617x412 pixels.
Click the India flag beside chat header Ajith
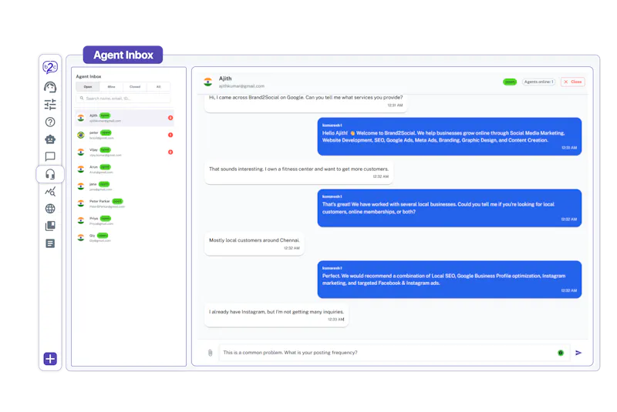[207, 82]
